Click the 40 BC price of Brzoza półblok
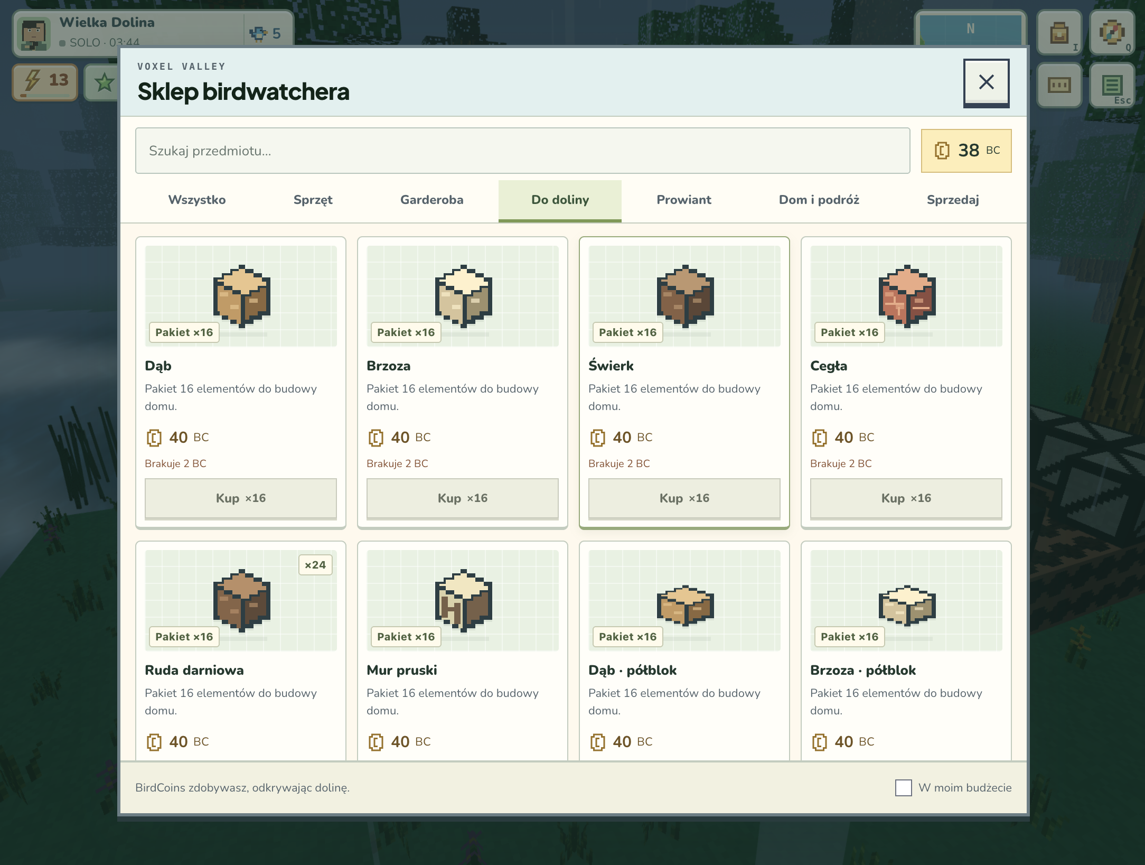Image resolution: width=1145 pixels, height=865 pixels. click(843, 742)
